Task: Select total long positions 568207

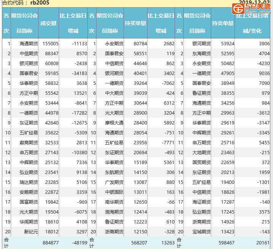Action: coord(139,243)
